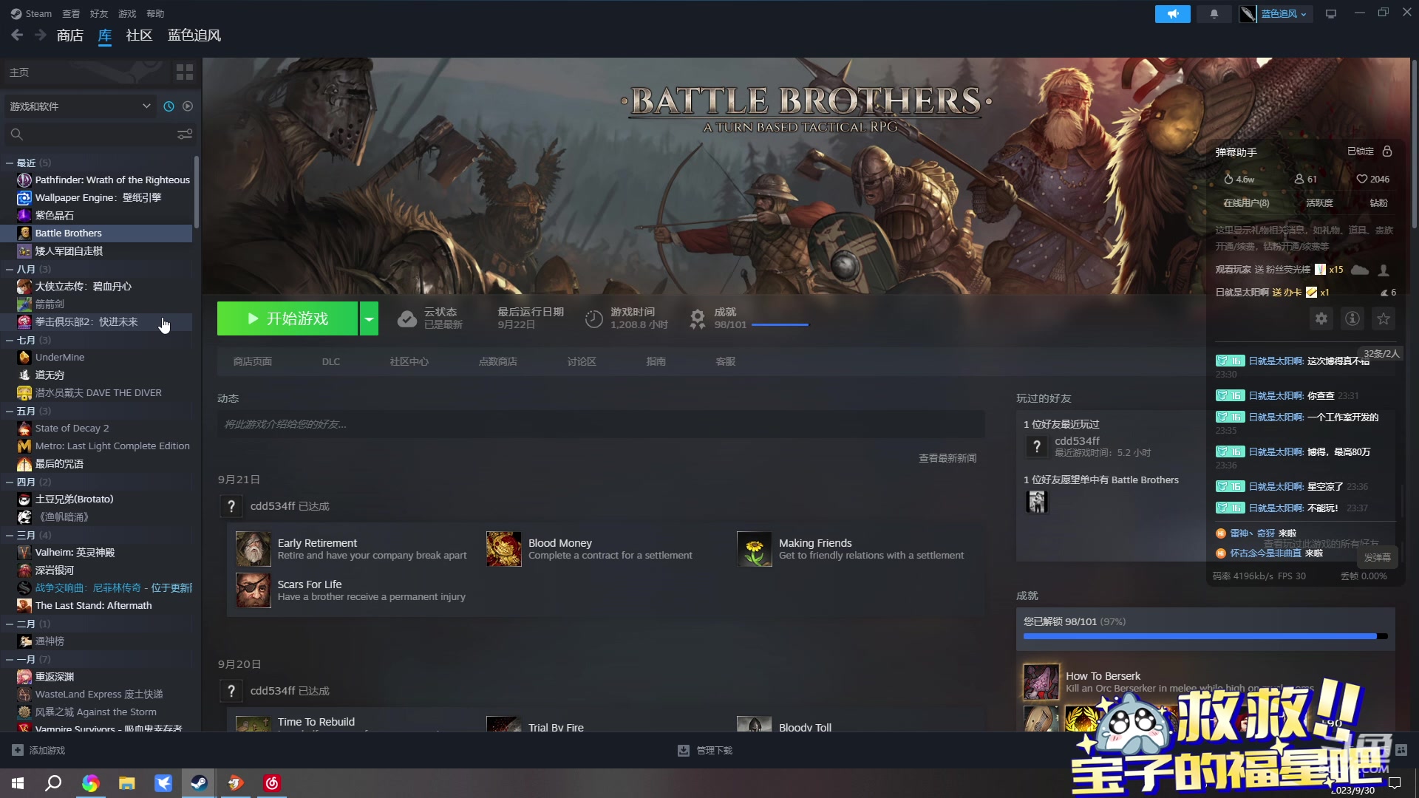Collapse the 七月 category
This screenshot has width=1419, height=798.
point(10,340)
